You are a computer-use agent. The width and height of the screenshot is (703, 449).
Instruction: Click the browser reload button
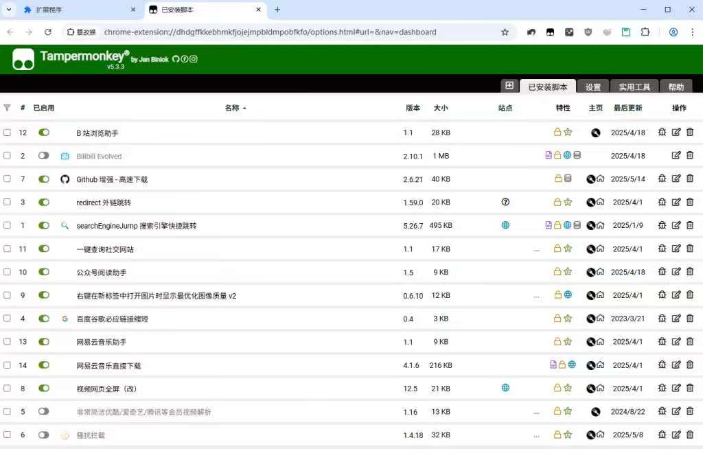point(47,32)
